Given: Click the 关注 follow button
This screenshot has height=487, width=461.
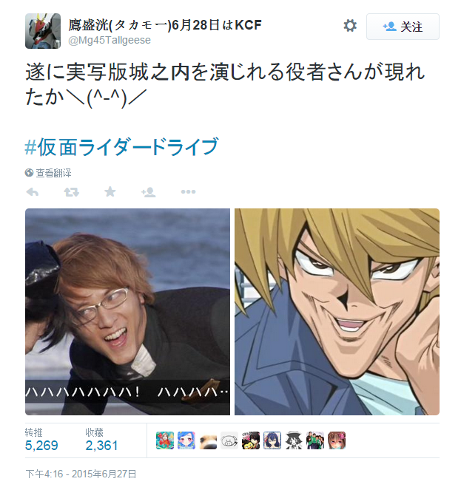Looking at the screenshot, I should (403, 27).
